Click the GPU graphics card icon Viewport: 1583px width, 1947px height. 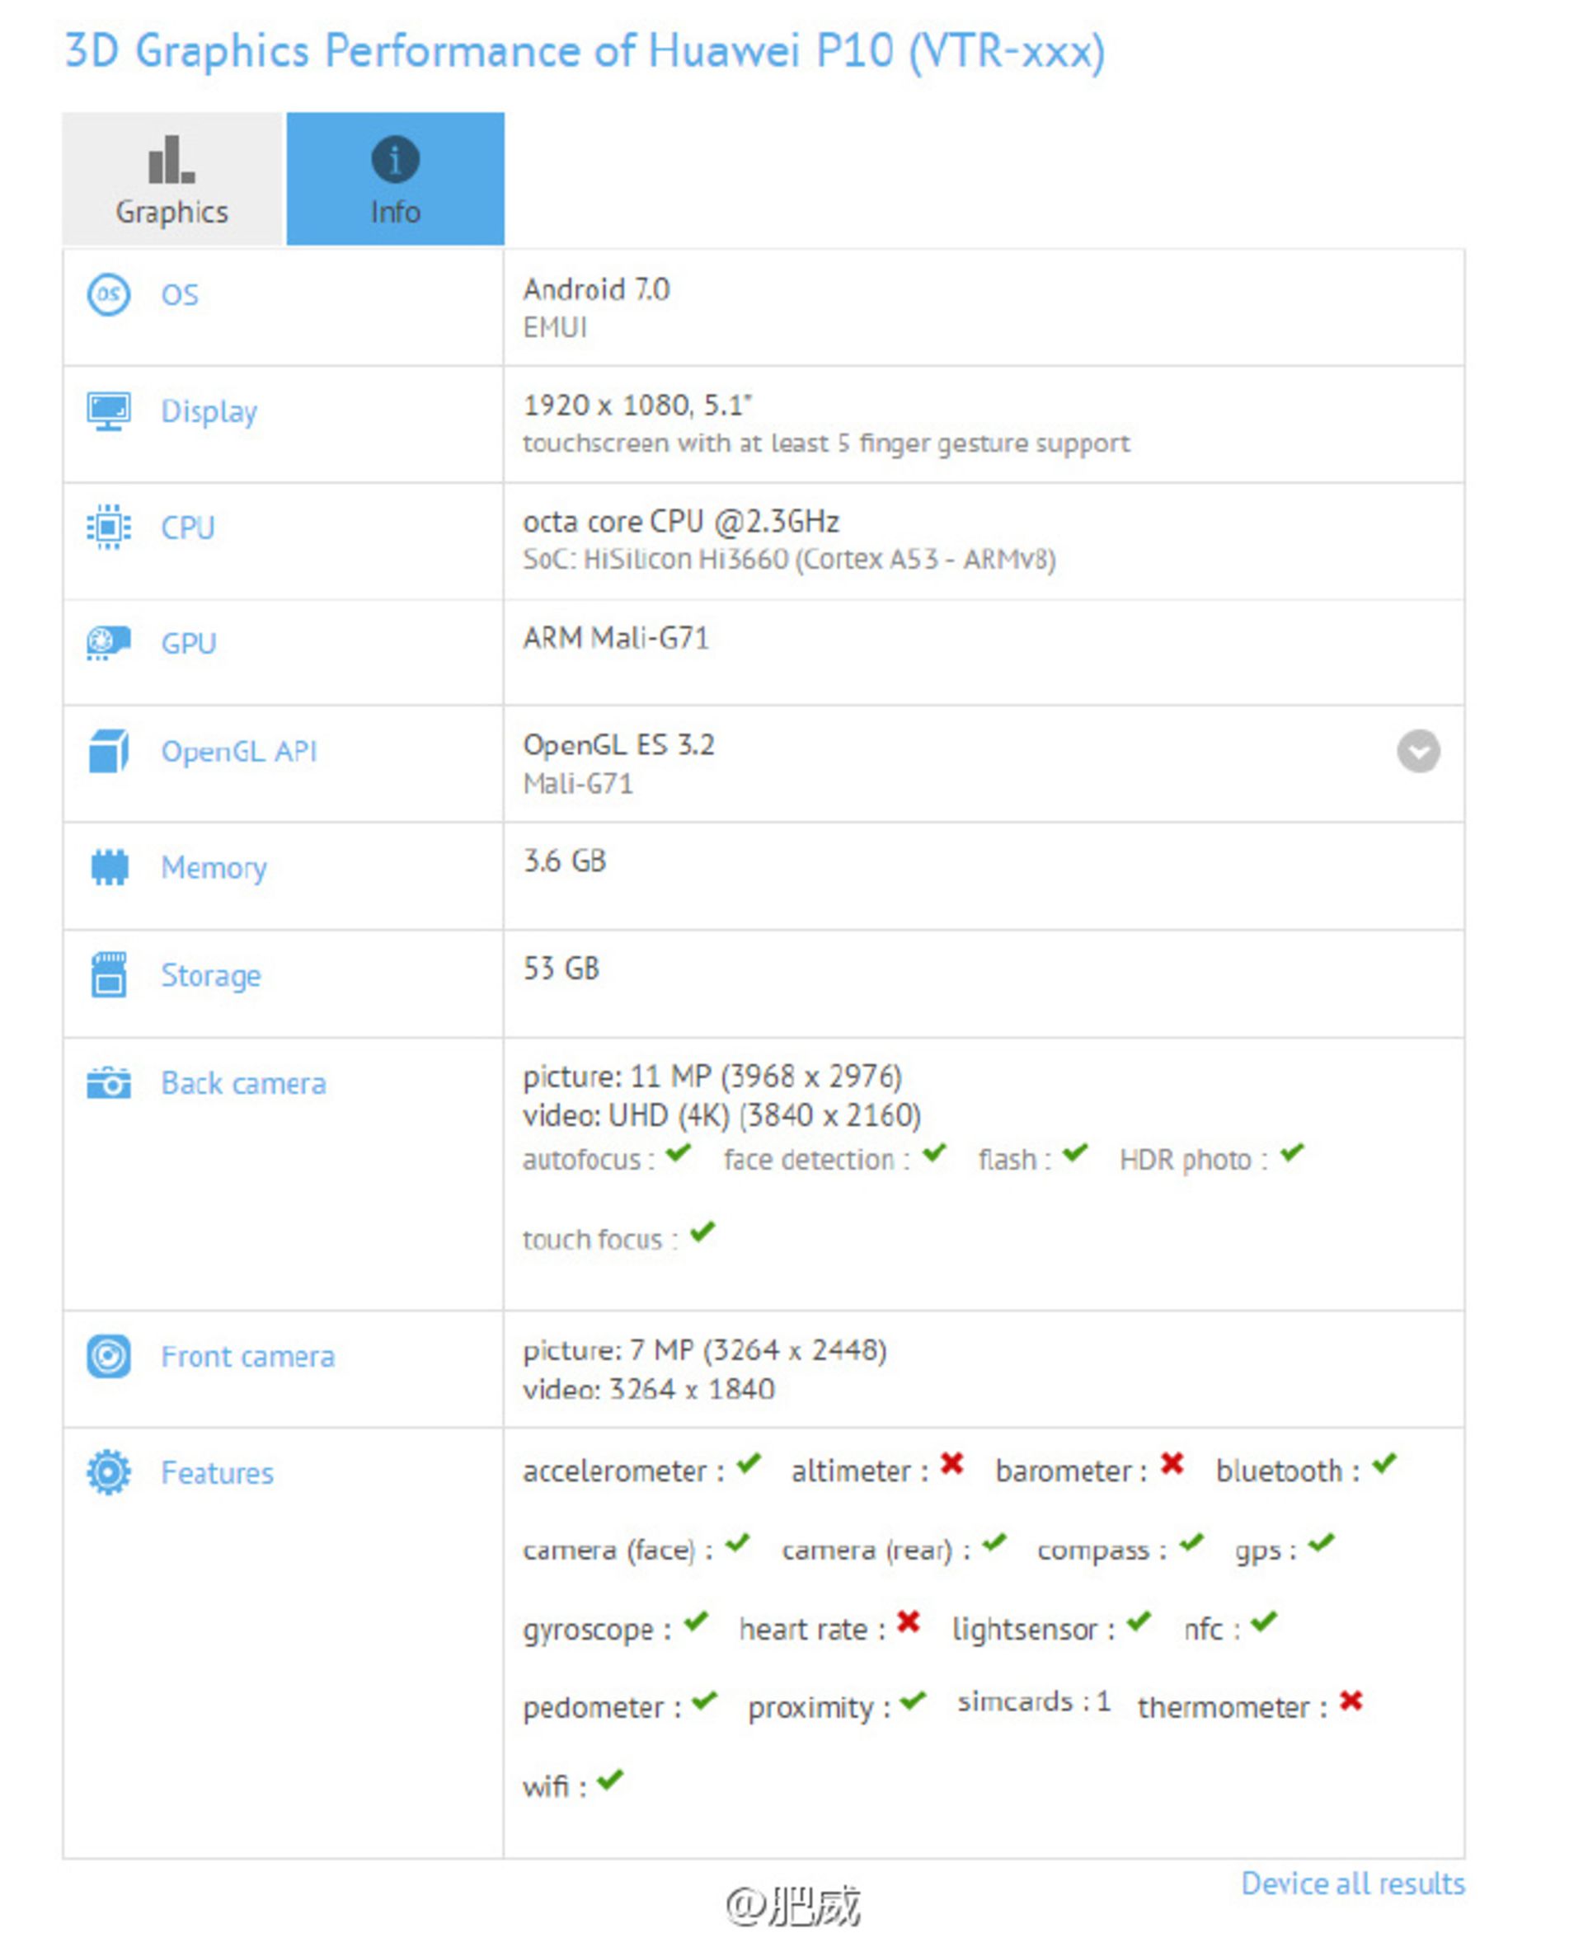(109, 643)
